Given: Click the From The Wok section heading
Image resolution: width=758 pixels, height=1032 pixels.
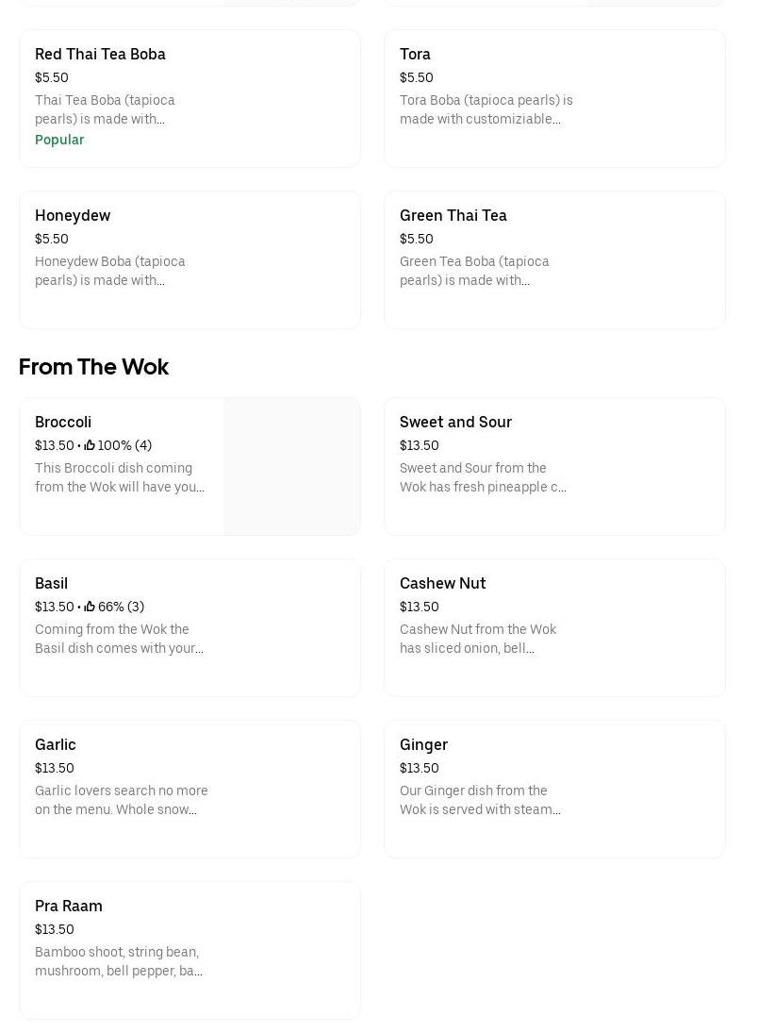Looking at the screenshot, I should pyautogui.click(x=93, y=367).
